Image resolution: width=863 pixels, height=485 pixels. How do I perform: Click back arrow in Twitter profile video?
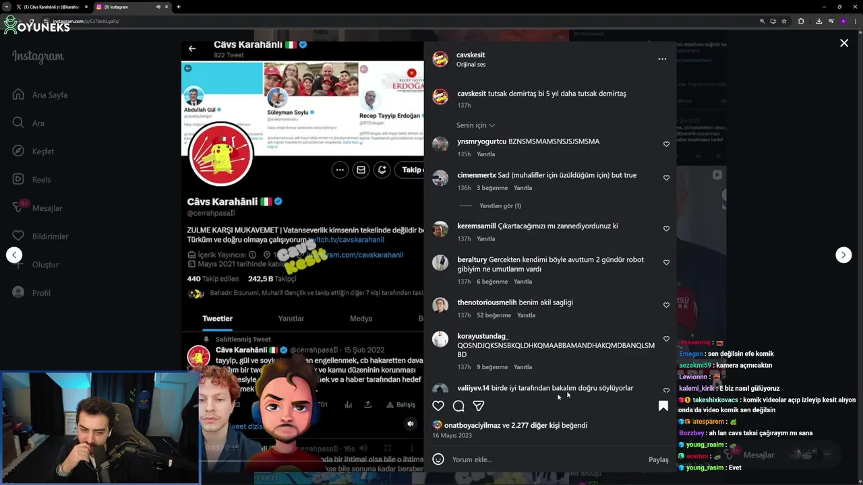[x=192, y=48]
